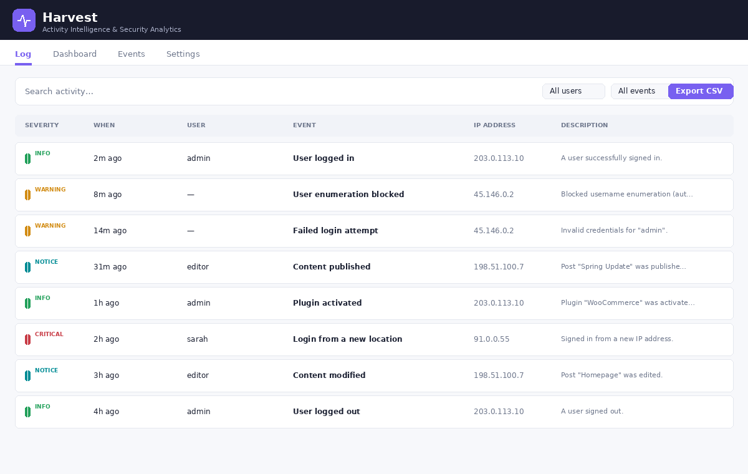Click the DESCRIPTION column header
Viewport: 748px width, 474px height.
(584, 125)
